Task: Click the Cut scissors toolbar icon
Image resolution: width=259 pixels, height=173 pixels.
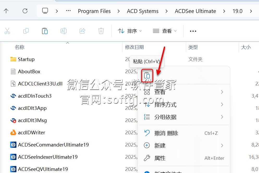Action: 7,31
